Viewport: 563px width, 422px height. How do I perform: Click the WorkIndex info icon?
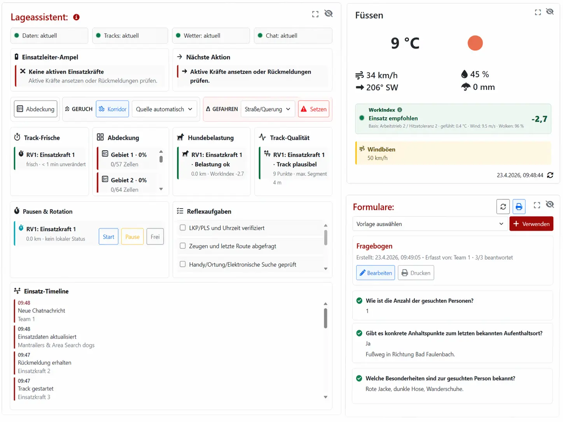(x=400, y=110)
